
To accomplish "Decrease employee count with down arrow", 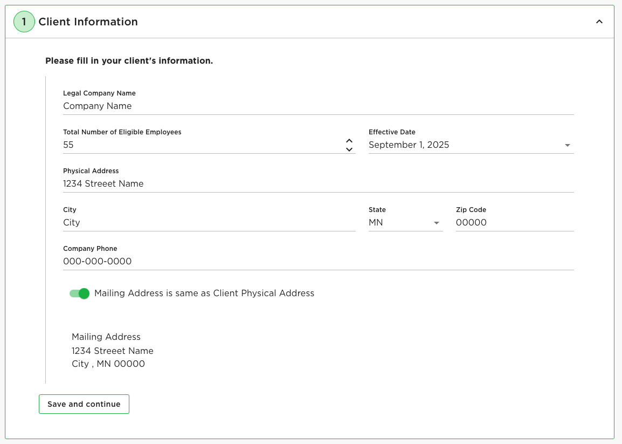I will tap(349, 149).
